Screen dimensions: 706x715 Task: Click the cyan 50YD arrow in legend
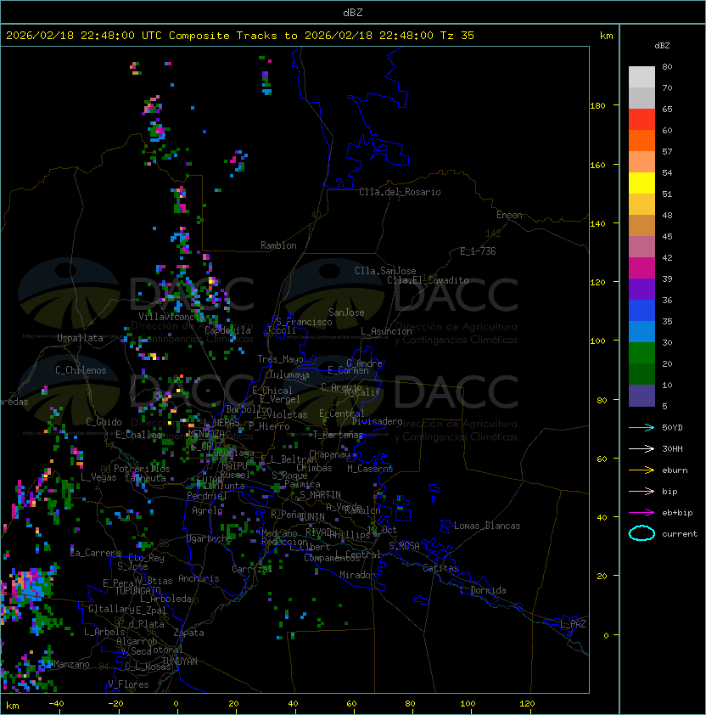click(x=642, y=428)
